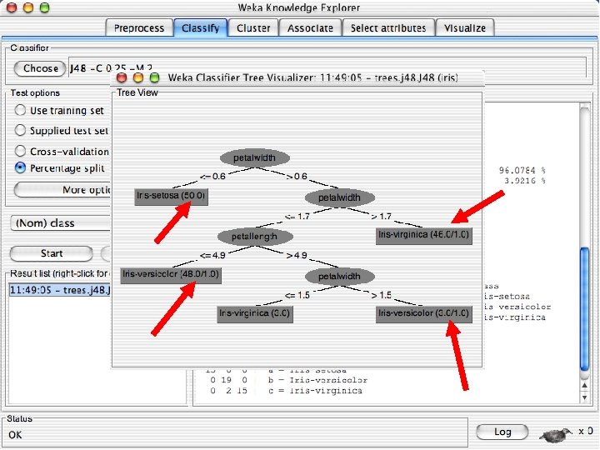Click confusion matrix row b = Iris-versicolor
600x450 pixels.
point(288,380)
